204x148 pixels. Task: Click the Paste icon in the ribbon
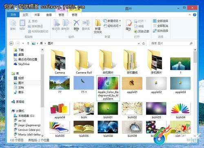click(x=22, y=24)
